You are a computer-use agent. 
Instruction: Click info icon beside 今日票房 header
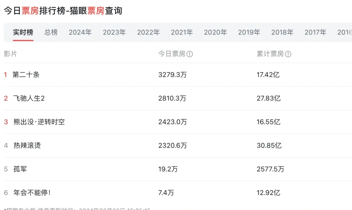coord(190,54)
